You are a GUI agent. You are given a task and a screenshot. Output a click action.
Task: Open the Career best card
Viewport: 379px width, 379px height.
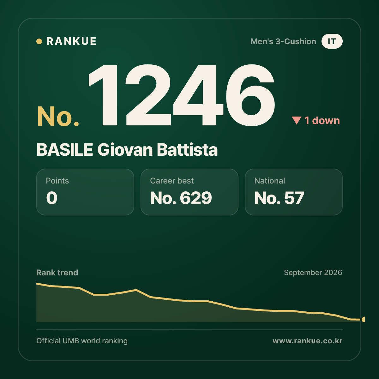pyautogui.click(x=189, y=192)
